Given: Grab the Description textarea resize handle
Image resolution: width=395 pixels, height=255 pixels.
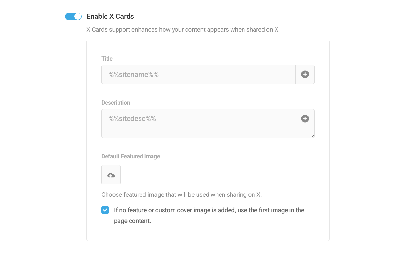Looking at the screenshot, I should click(313, 136).
